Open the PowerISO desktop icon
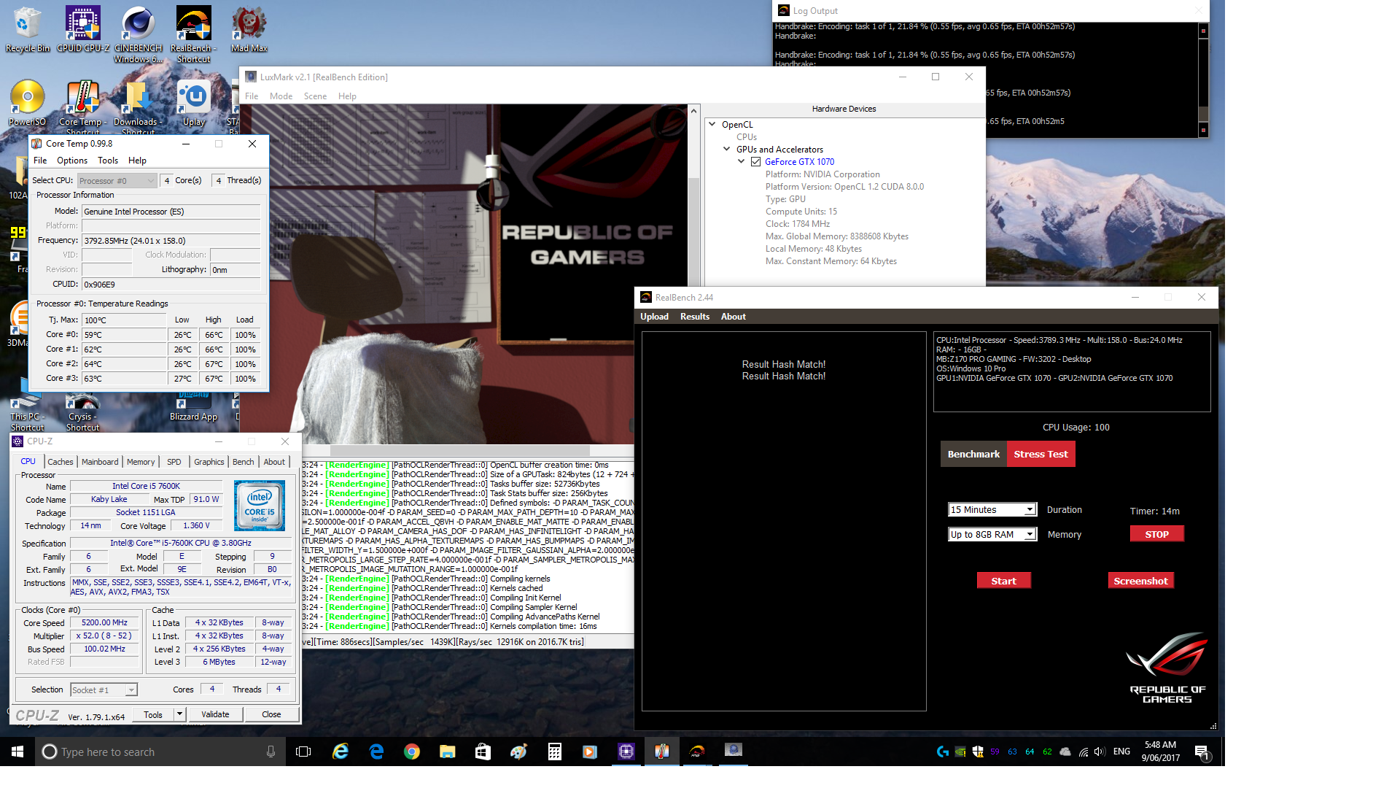The width and height of the screenshot is (1400, 788). 27,103
